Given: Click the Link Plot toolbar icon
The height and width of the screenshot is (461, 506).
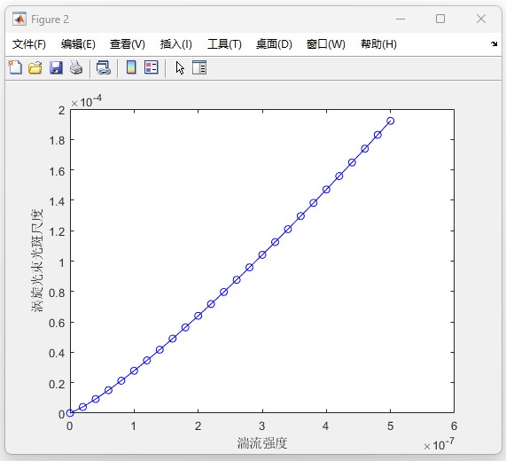Looking at the screenshot, I should [x=104, y=67].
